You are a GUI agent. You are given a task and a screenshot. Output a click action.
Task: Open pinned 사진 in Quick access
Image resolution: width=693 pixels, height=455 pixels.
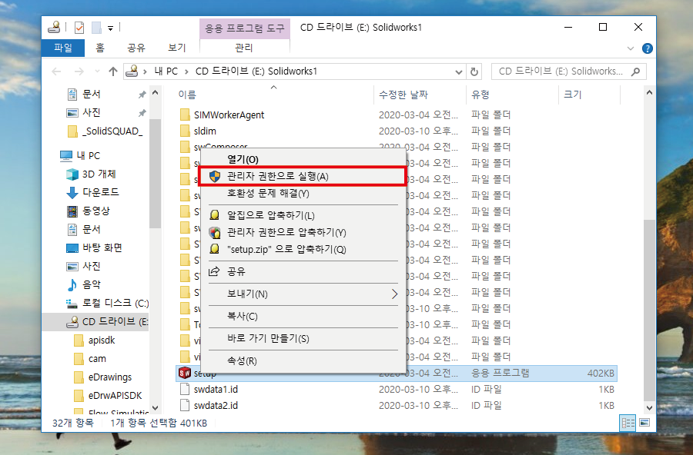coord(92,112)
